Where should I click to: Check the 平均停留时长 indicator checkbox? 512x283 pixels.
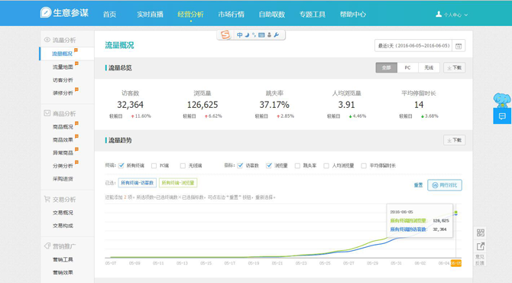click(364, 166)
